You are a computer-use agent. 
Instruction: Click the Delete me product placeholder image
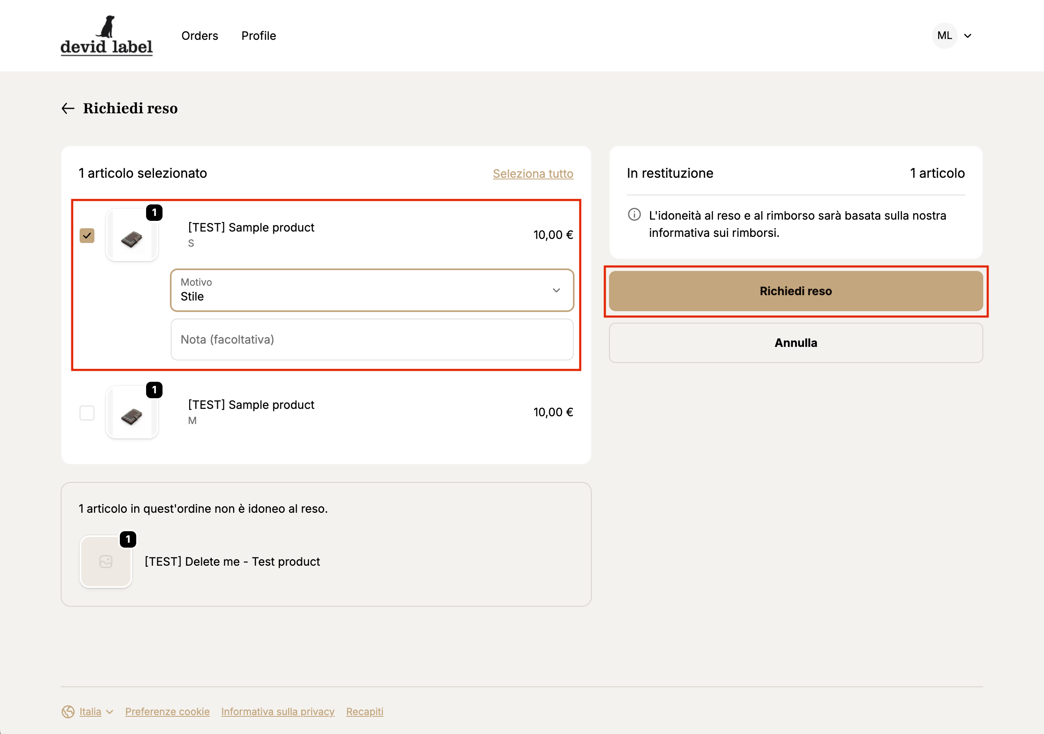click(x=105, y=562)
